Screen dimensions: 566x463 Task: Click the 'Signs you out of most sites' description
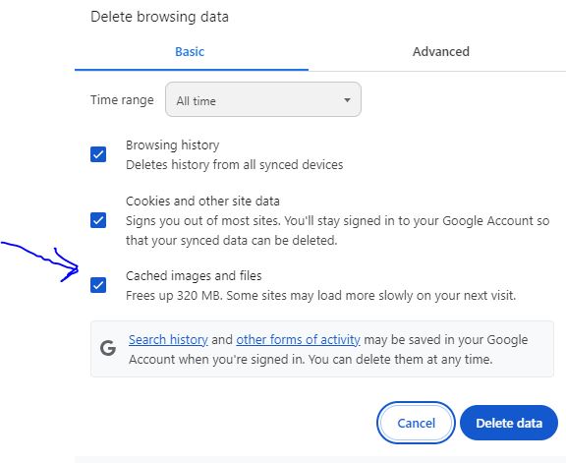[337, 230]
